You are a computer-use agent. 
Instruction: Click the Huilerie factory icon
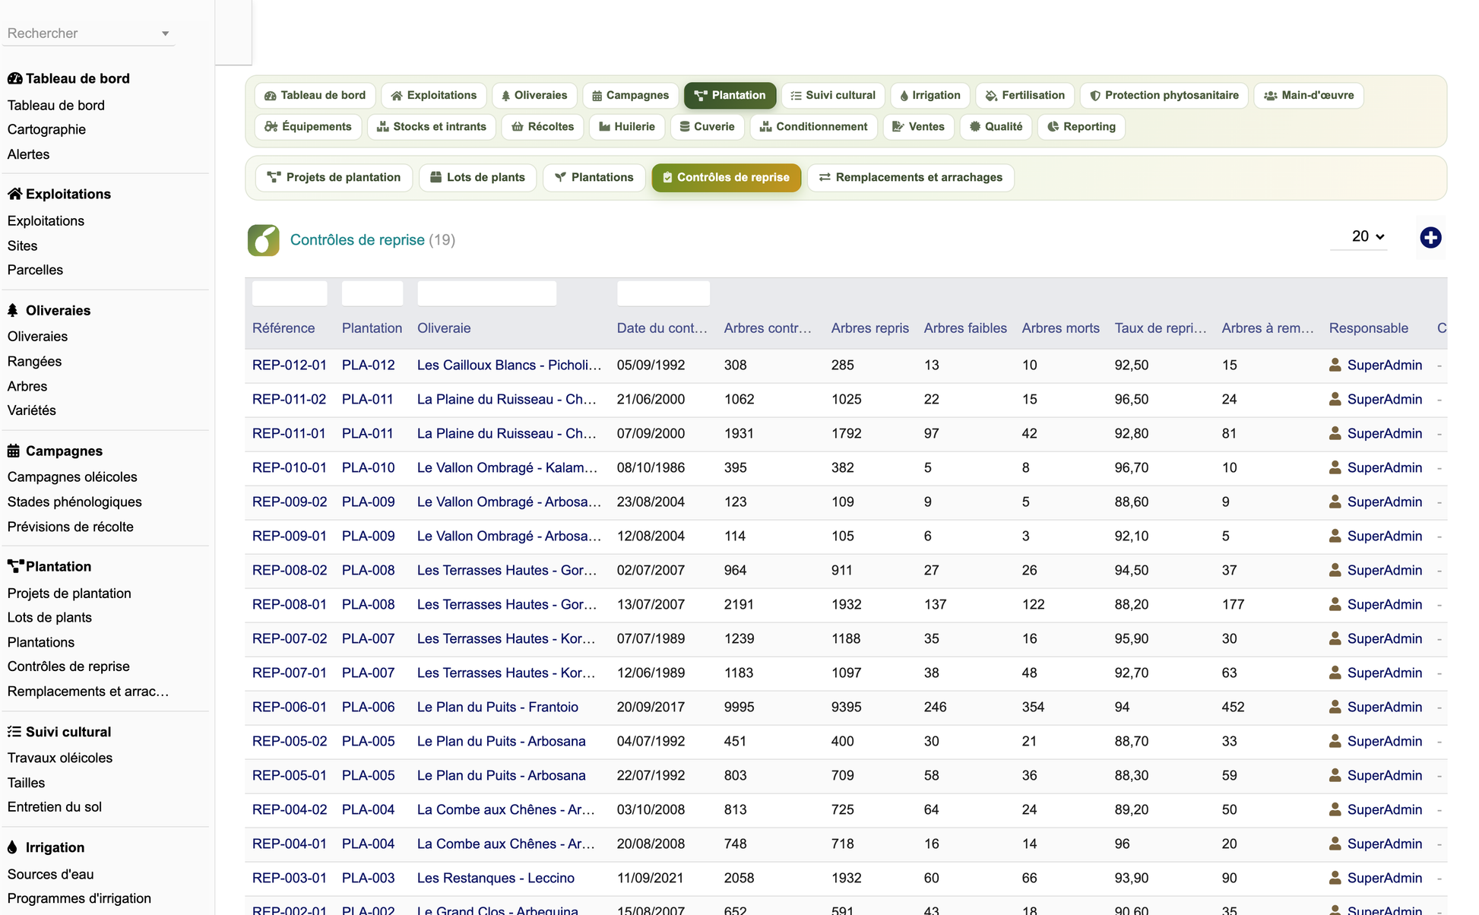[605, 127]
